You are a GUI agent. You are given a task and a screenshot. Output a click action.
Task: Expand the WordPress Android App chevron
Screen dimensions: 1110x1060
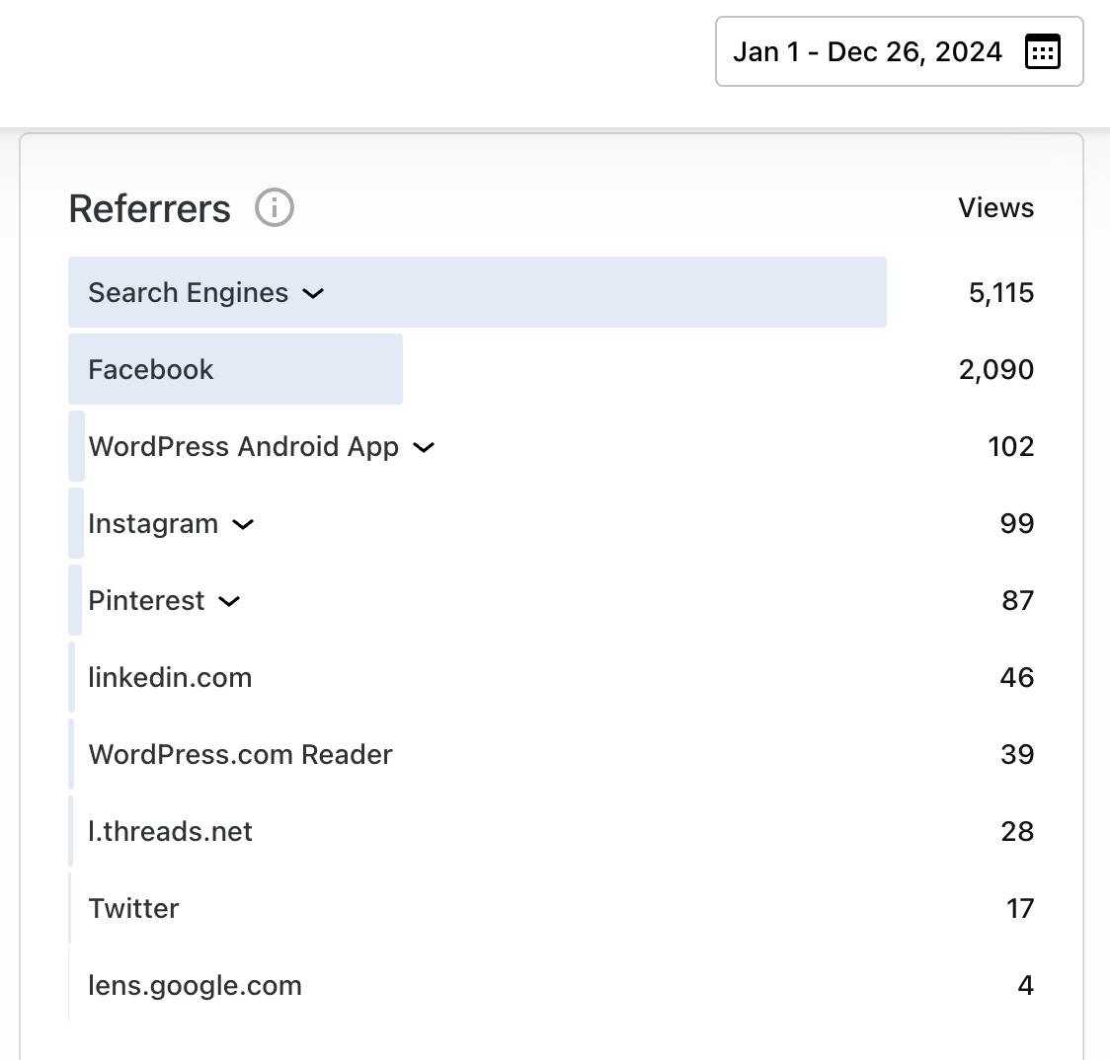(x=424, y=447)
